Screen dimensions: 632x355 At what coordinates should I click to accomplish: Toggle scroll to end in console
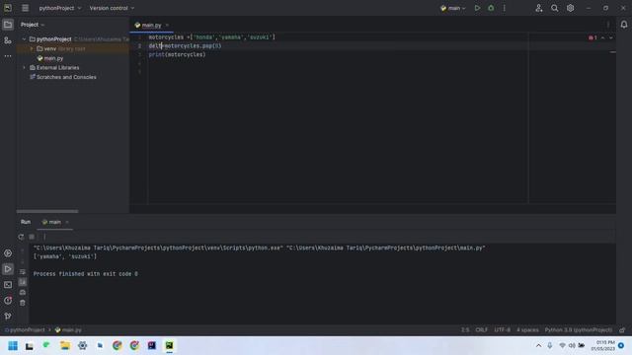[x=23, y=282]
